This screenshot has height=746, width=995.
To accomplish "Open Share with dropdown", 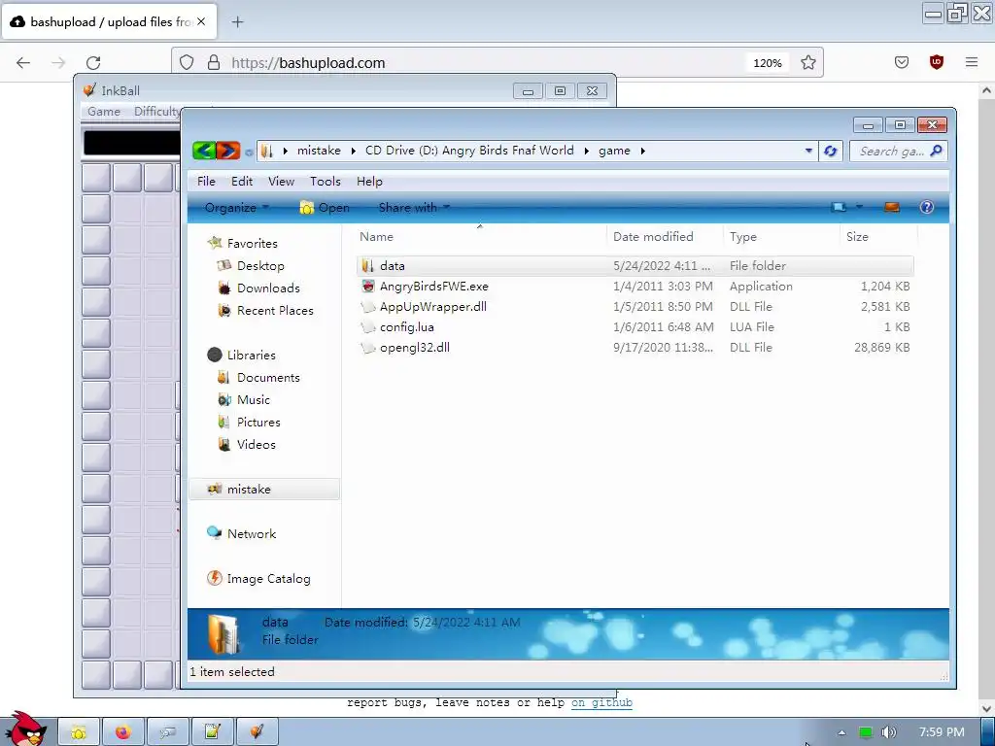I will [x=414, y=208].
